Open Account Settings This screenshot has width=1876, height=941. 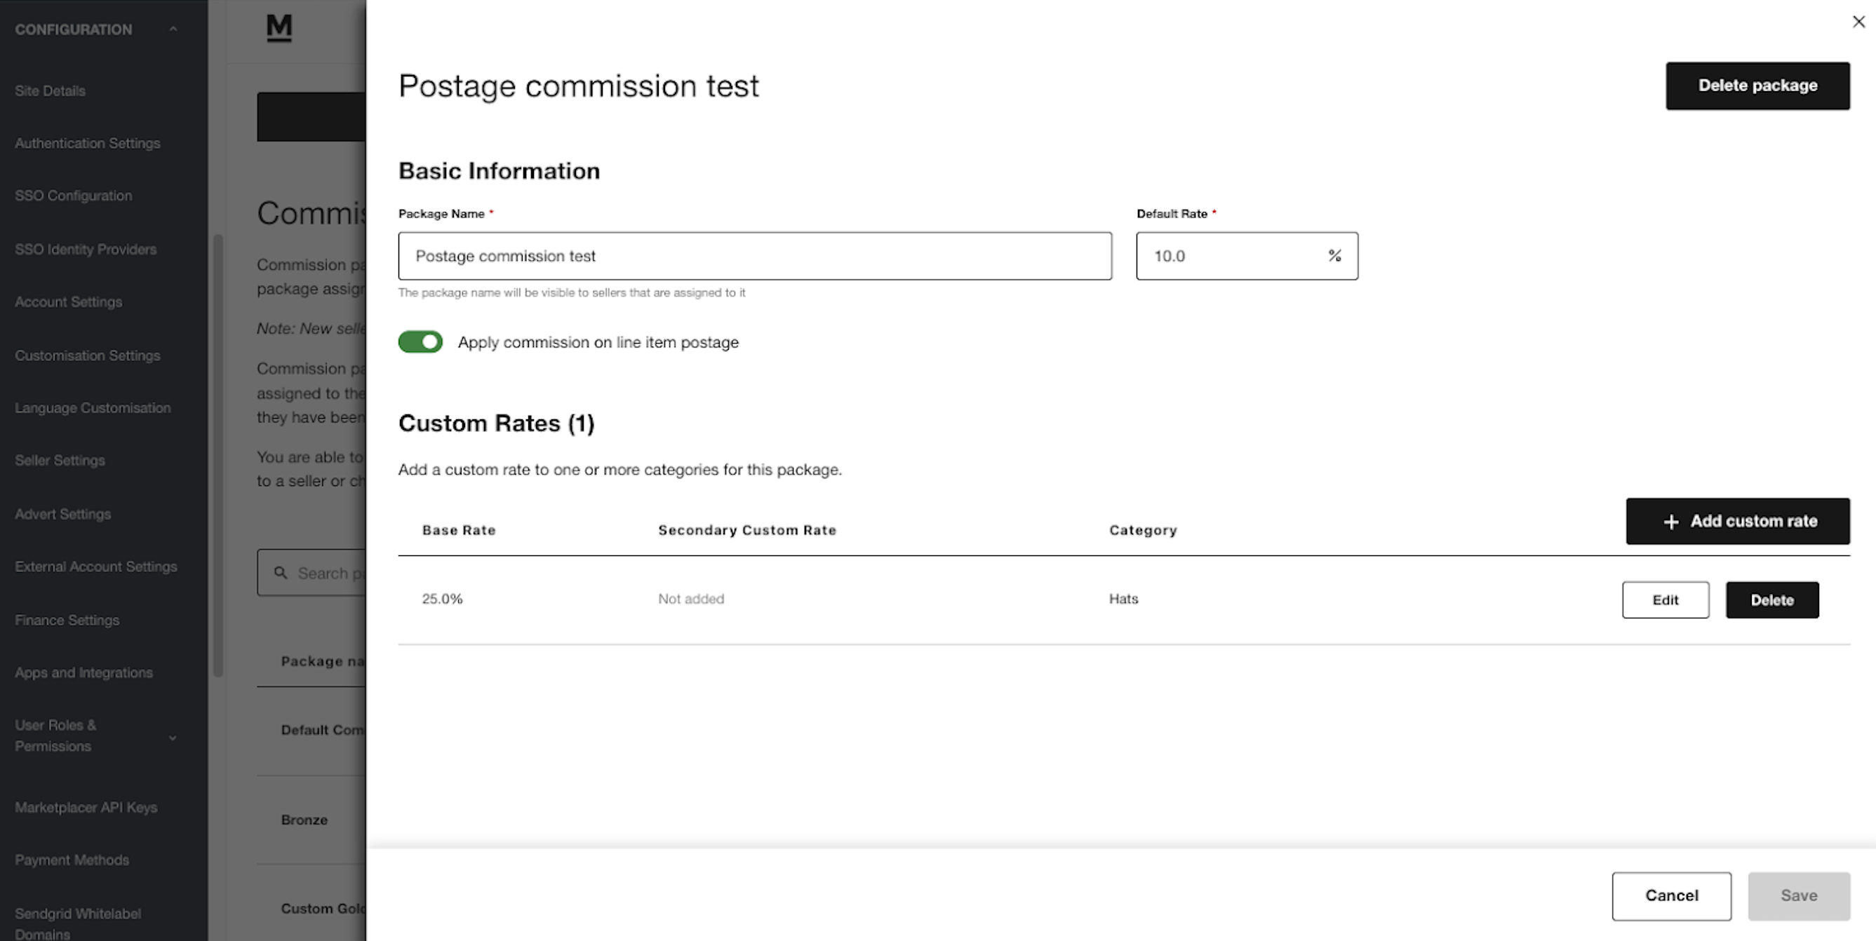coord(69,302)
